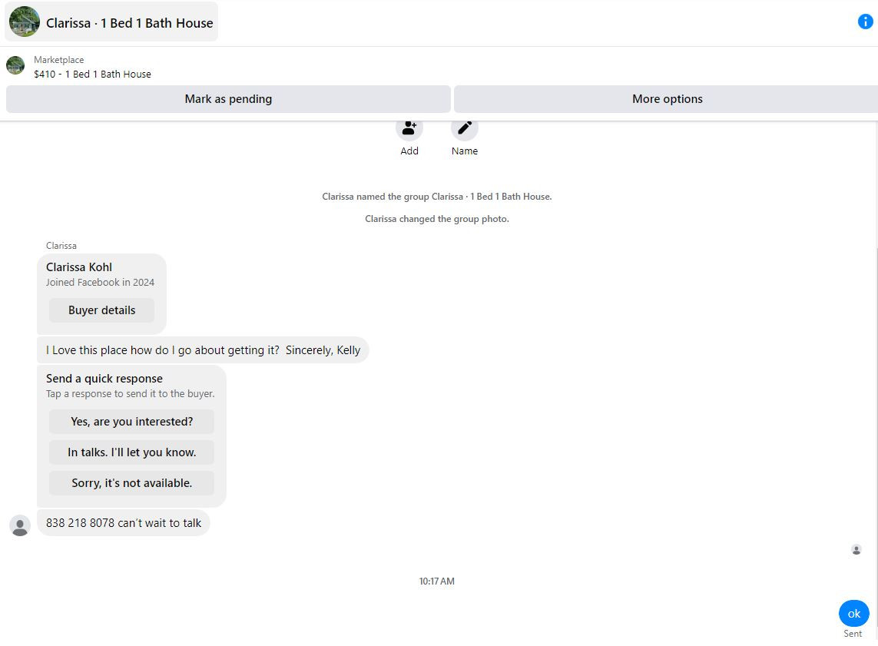Click the house group photo in header
Viewport: 878px width, 646px height.
25,22
